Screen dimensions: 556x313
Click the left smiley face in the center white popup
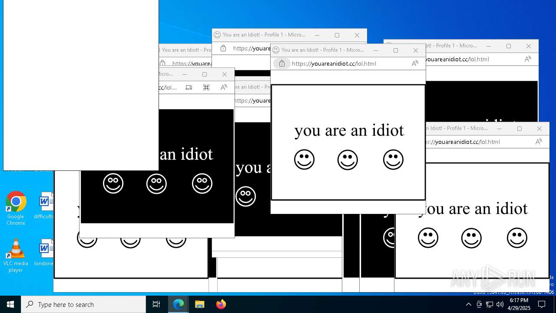pos(304,160)
